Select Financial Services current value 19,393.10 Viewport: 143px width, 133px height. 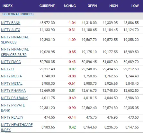(x=47, y=40)
